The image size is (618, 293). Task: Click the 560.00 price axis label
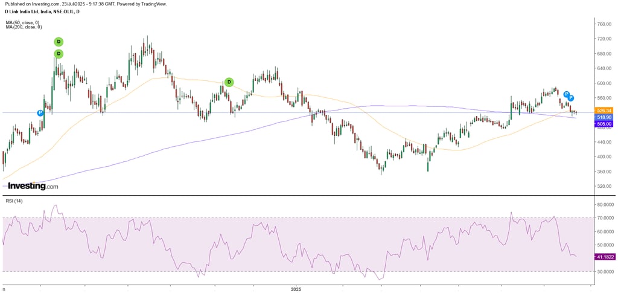604,98
